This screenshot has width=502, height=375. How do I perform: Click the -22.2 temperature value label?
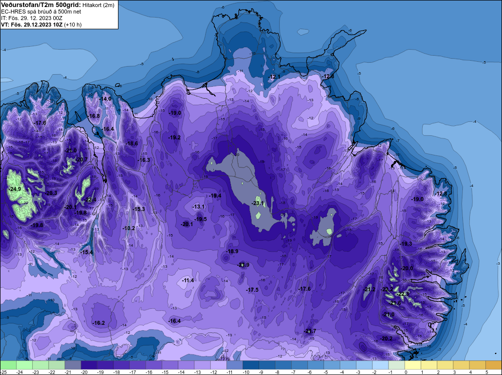coord(387,289)
